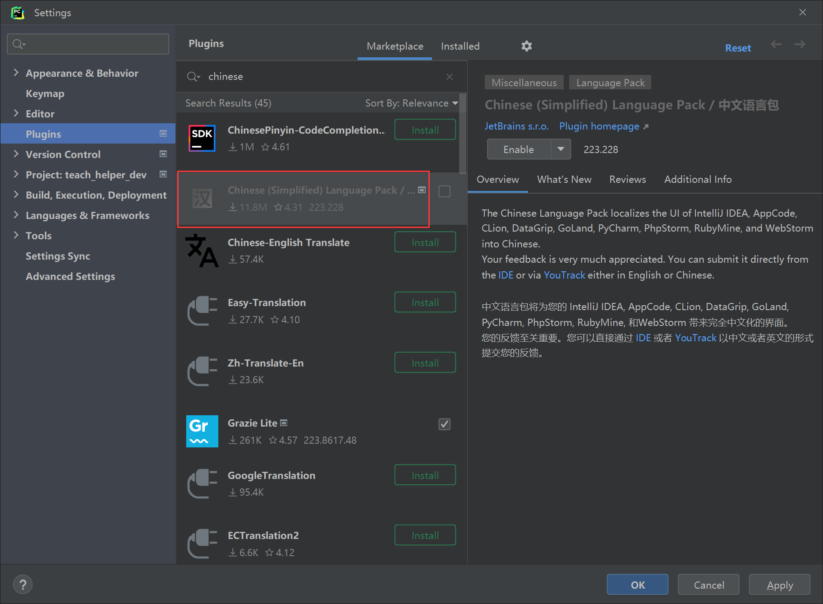This screenshot has width=823, height=604.
Task: Expand the Version Control settings node
Action: coord(16,154)
